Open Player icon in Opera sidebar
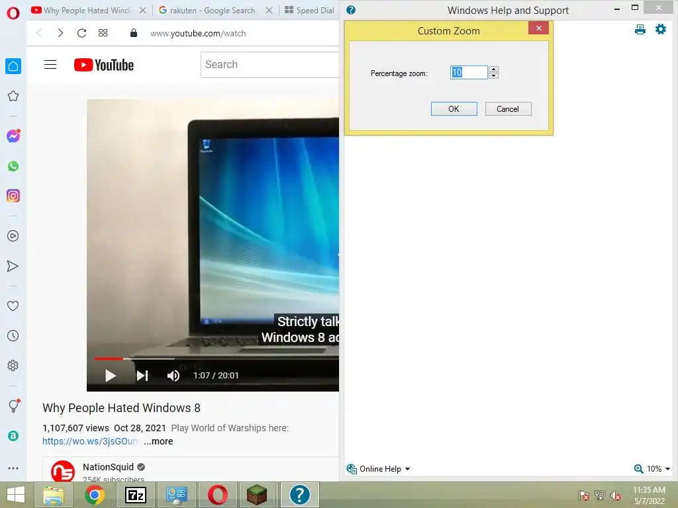The image size is (678, 508). coord(13,236)
